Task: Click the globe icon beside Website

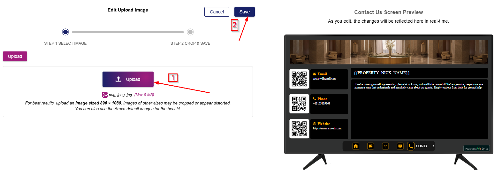Action: pos(315,124)
